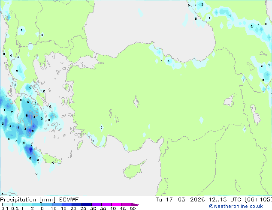
Task: Click the "40" legend scale label
Action: (113, 208)
